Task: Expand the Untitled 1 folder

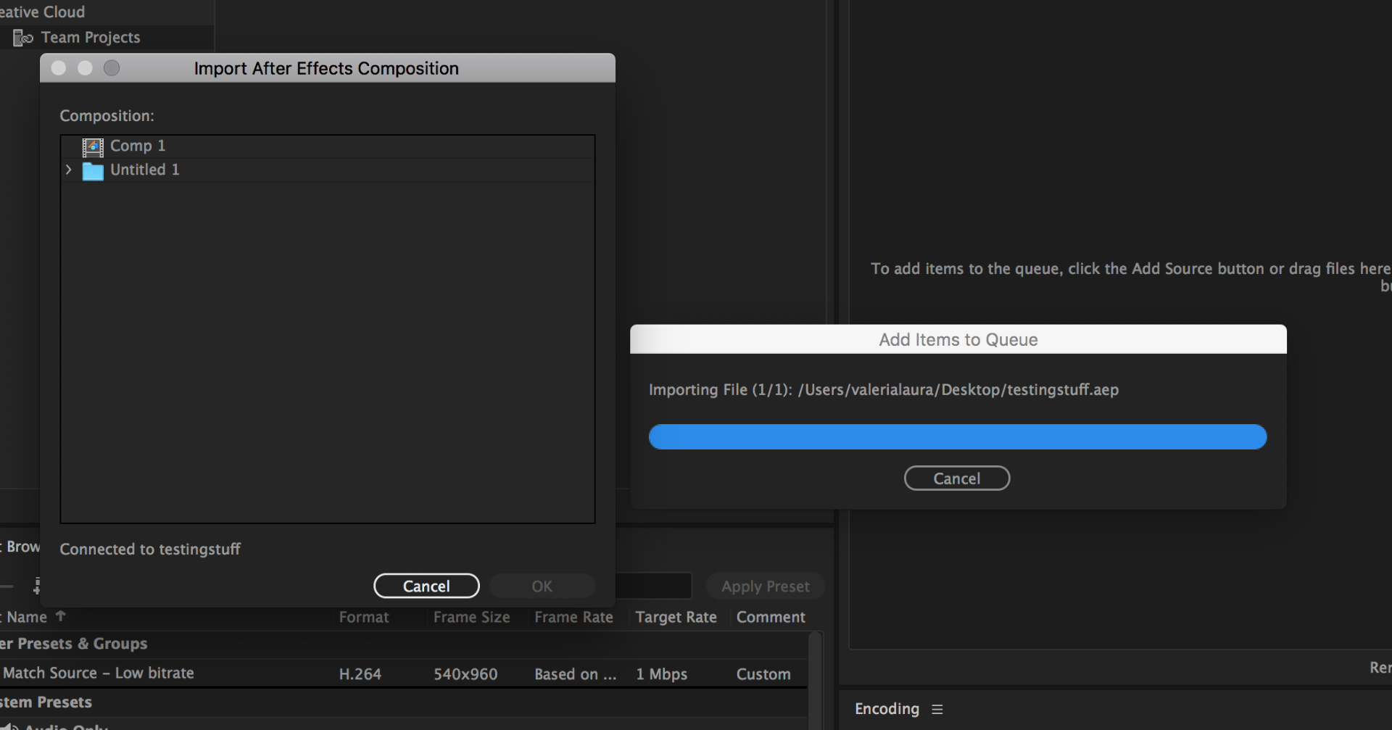Action: pos(69,170)
